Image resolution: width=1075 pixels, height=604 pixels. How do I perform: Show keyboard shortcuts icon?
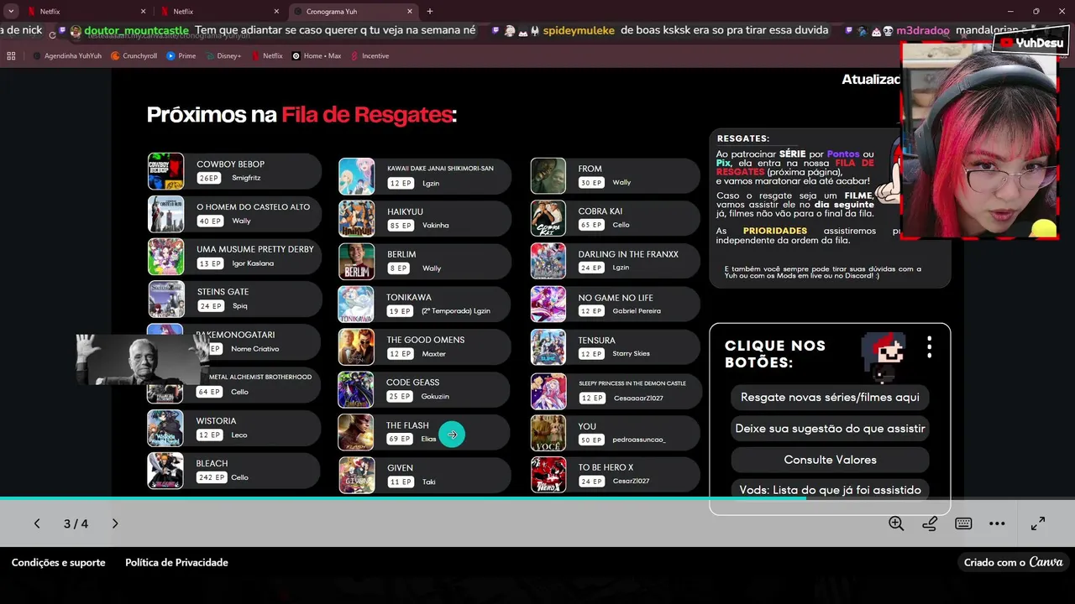[x=963, y=523]
